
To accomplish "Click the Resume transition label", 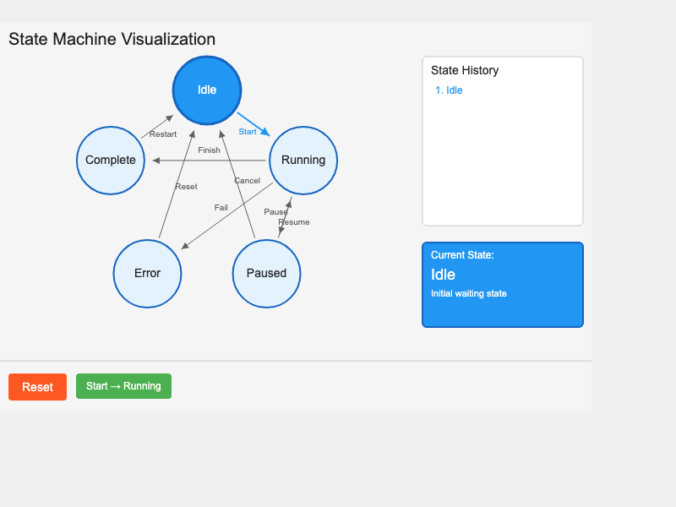I will coord(294,222).
